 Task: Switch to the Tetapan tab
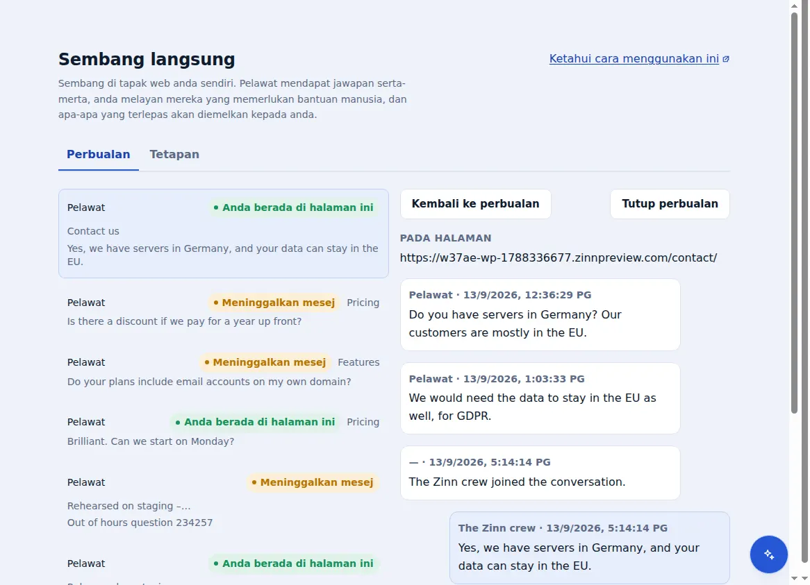174,154
